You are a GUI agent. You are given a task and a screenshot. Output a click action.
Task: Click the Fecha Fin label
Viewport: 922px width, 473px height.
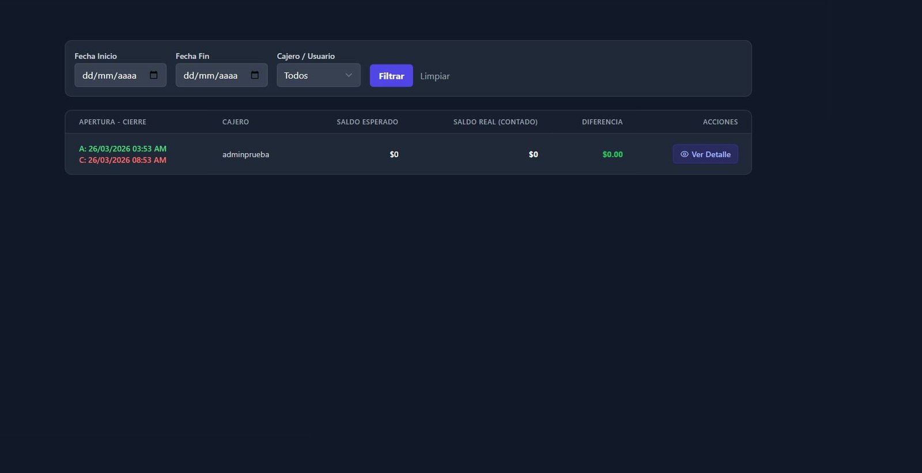point(192,56)
